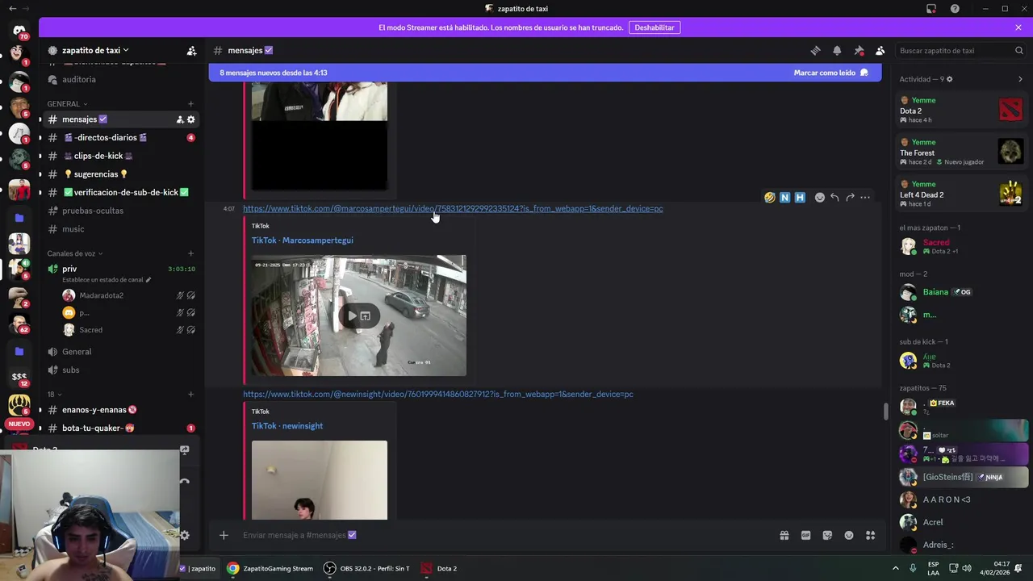Open user settings gear

[185, 535]
